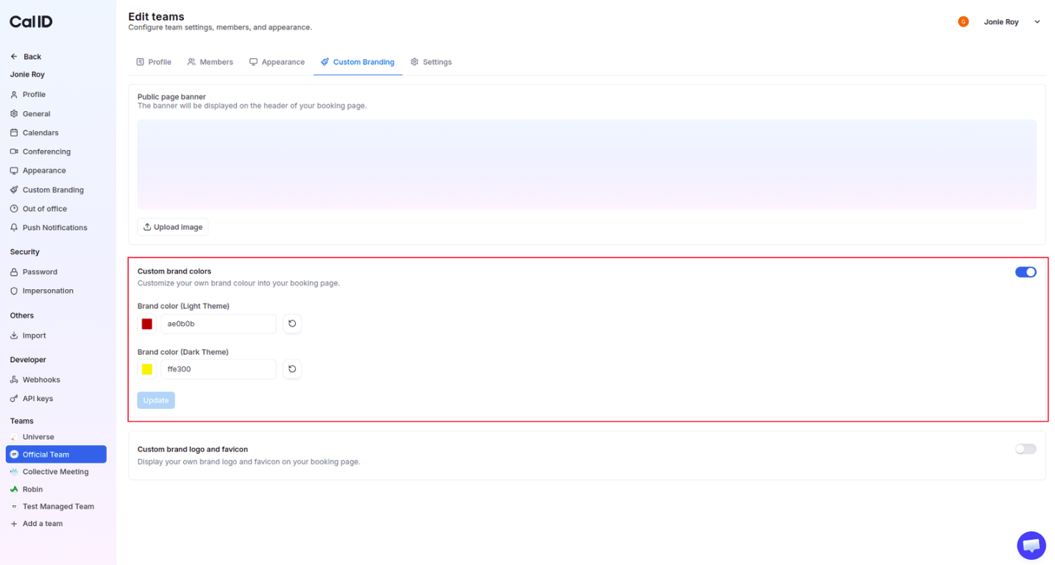Click the Edit teams heading

156,16
